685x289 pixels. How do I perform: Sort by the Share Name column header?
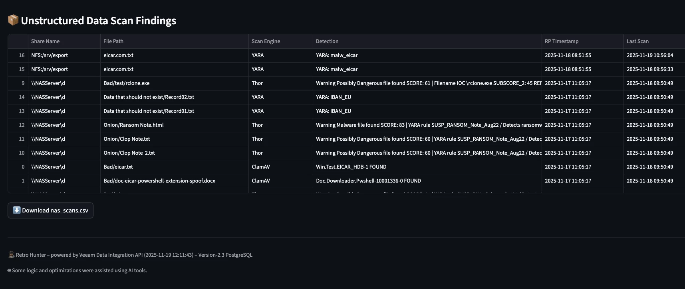[46, 41]
